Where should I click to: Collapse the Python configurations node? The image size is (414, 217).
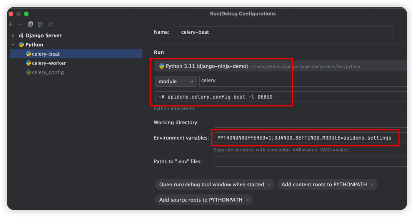(x=13, y=44)
